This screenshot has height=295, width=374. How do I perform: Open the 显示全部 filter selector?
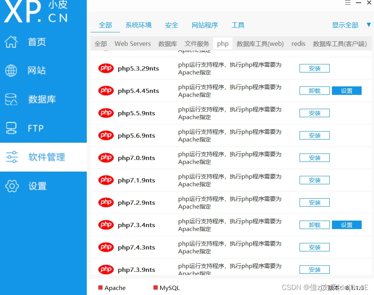click(345, 25)
